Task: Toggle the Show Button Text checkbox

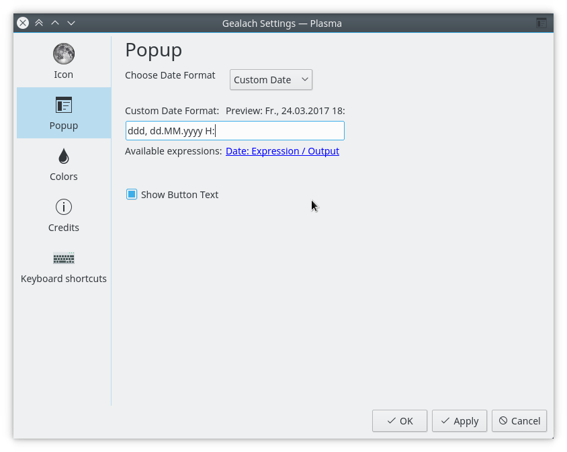Action: pos(132,194)
